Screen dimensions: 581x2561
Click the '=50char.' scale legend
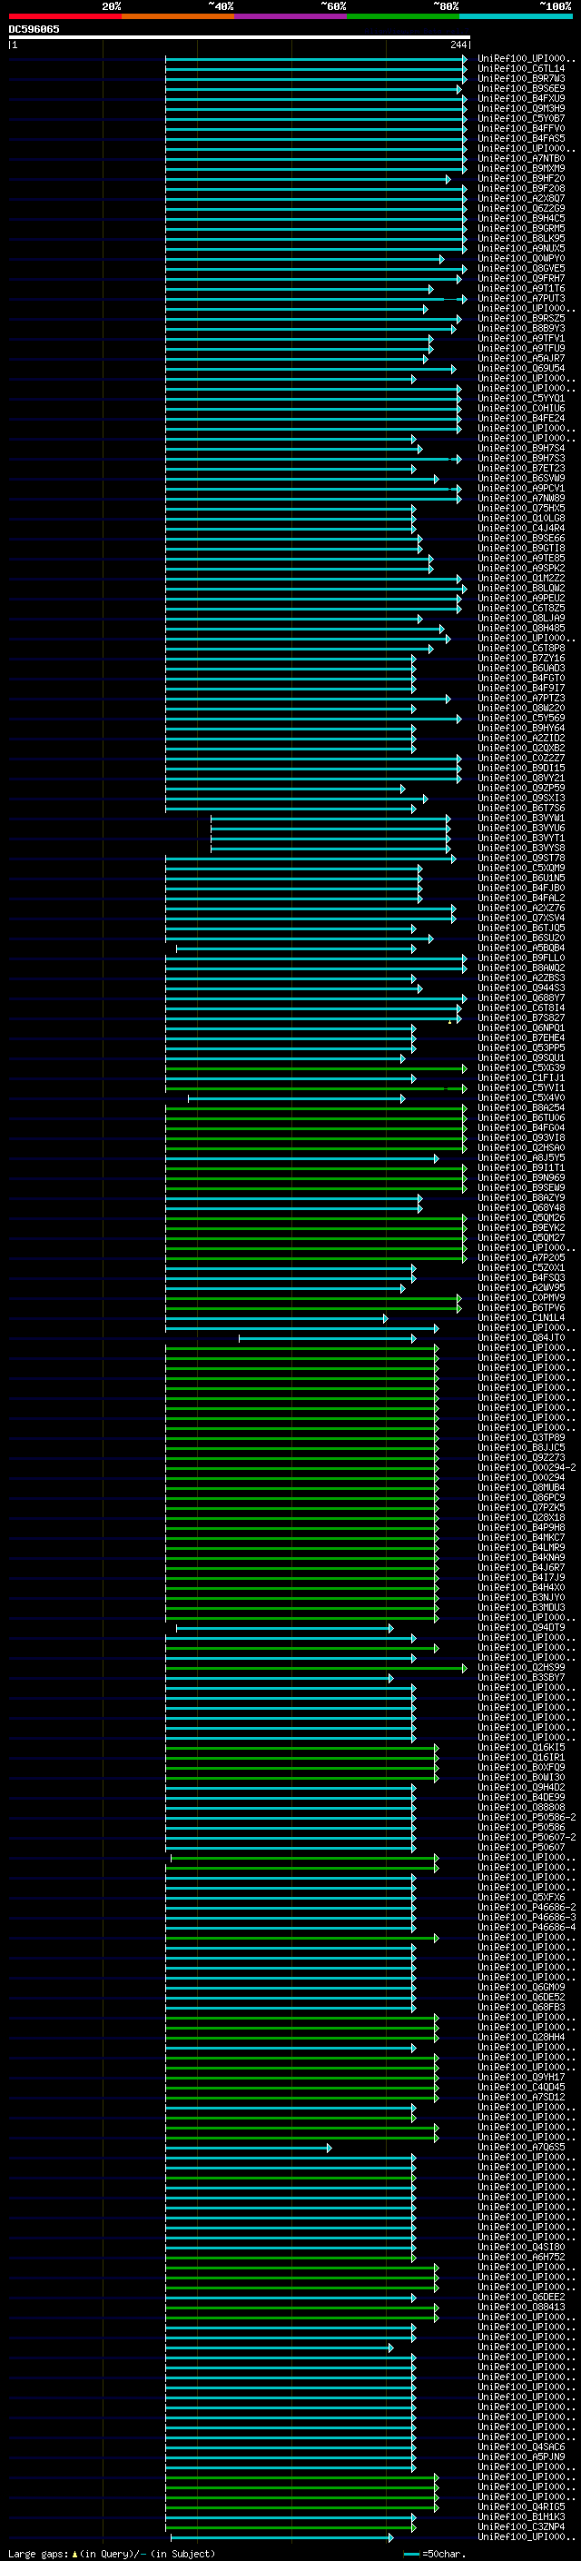pos(443,2553)
